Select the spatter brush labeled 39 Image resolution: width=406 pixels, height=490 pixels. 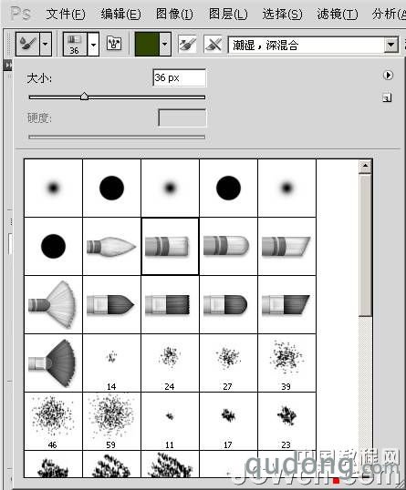click(286, 362)
